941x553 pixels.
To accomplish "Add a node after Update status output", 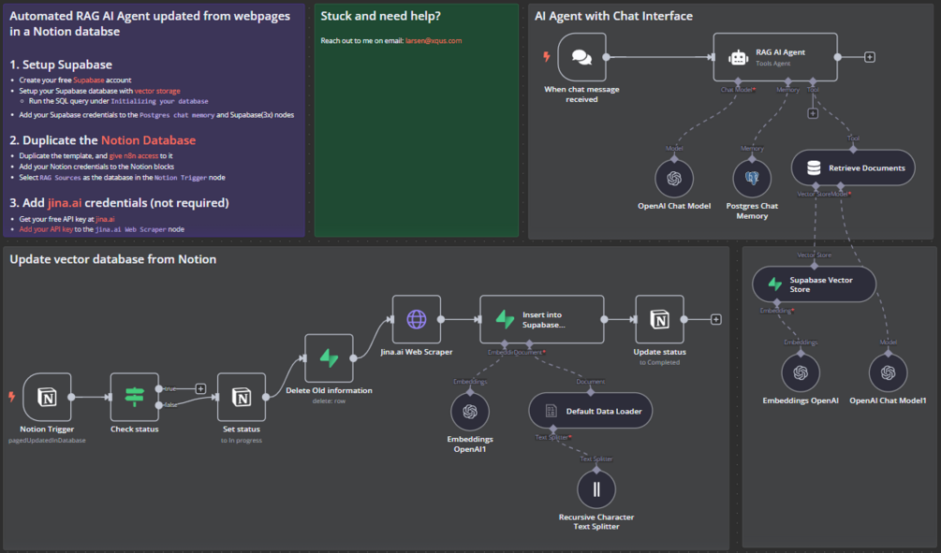I will coord(716,319).
